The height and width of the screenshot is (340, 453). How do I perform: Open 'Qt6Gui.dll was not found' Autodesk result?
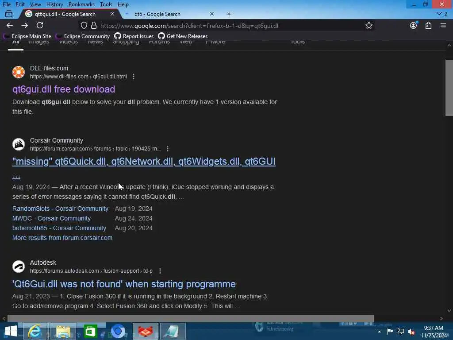tap(124, 284)
